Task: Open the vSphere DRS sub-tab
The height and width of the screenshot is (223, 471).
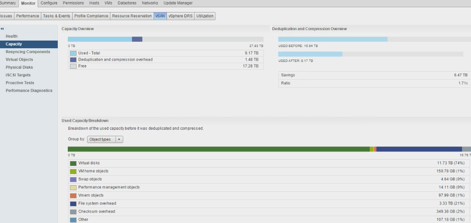Action: click(x=180, y=16)
